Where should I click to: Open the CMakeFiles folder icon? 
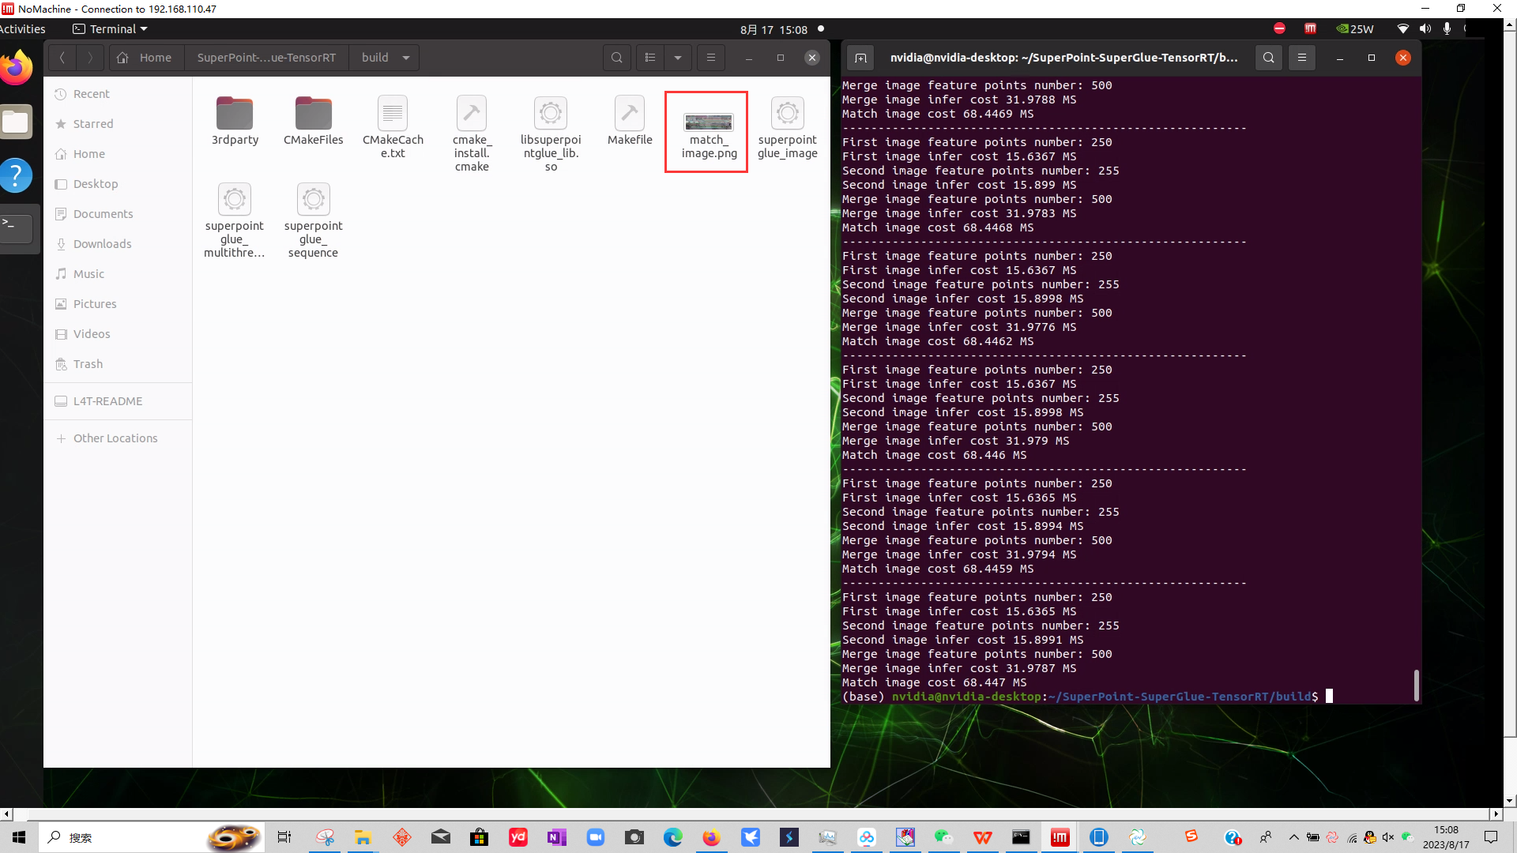point(314,114)
